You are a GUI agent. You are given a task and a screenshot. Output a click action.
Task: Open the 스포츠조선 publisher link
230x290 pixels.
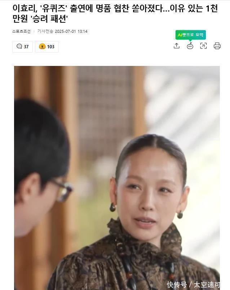tap(22, 31)
